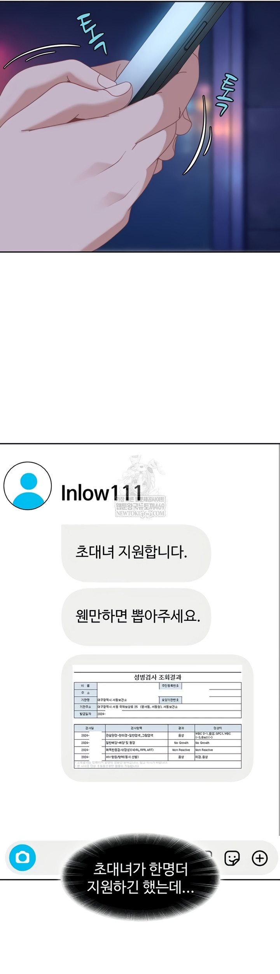This screenshot has height=974, width=280.
Task: Click the '결과' column header in document
Action: coord(181,727)
